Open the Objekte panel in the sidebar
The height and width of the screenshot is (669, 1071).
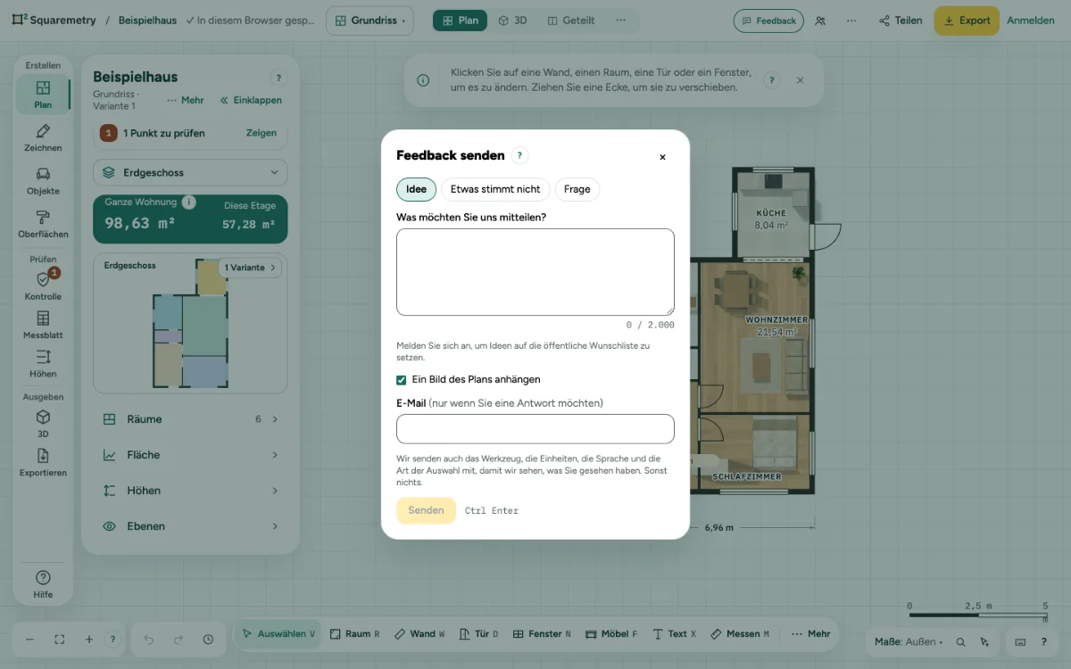43,181
